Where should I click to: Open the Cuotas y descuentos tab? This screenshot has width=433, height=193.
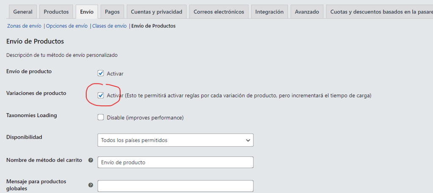click(x=378, y=12)
